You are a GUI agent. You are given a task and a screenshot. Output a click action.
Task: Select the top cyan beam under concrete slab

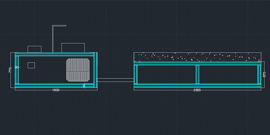(x=197, y=63)
